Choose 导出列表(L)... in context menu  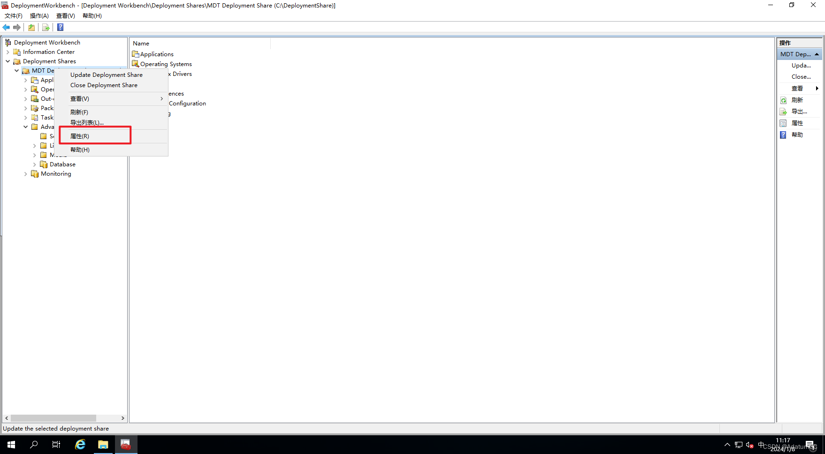click(111, 123)
